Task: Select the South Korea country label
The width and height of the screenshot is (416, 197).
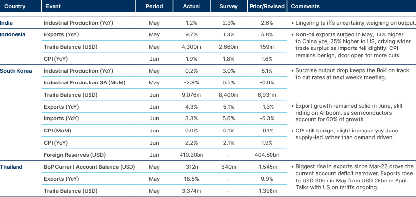Action: coord(16,71)
